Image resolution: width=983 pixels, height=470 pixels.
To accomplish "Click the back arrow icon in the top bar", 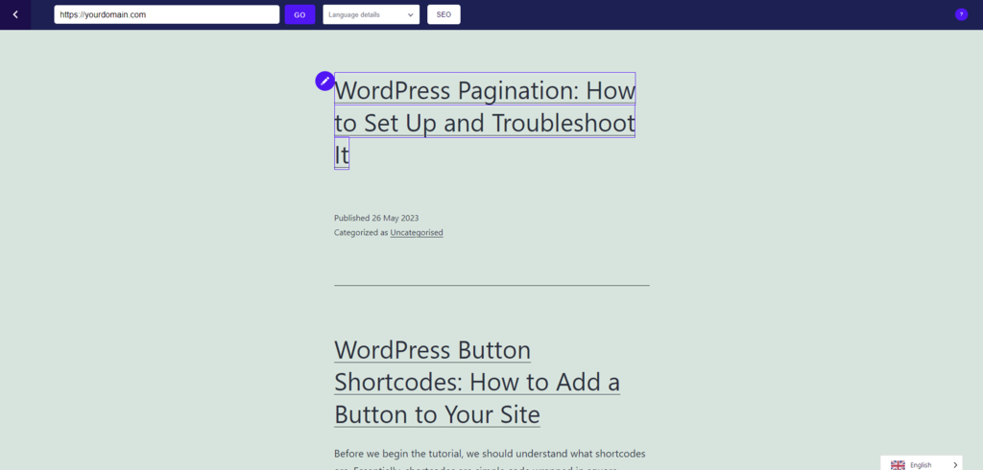I will point(15,14).
